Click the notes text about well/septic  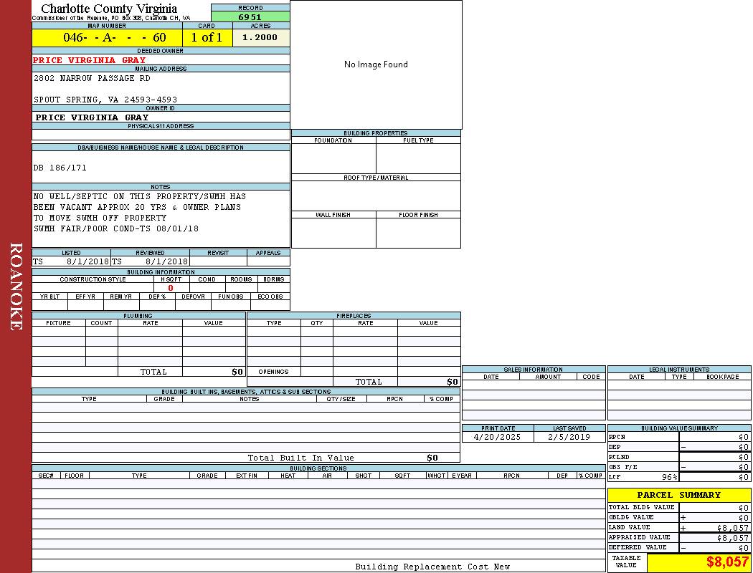[140, 212]
